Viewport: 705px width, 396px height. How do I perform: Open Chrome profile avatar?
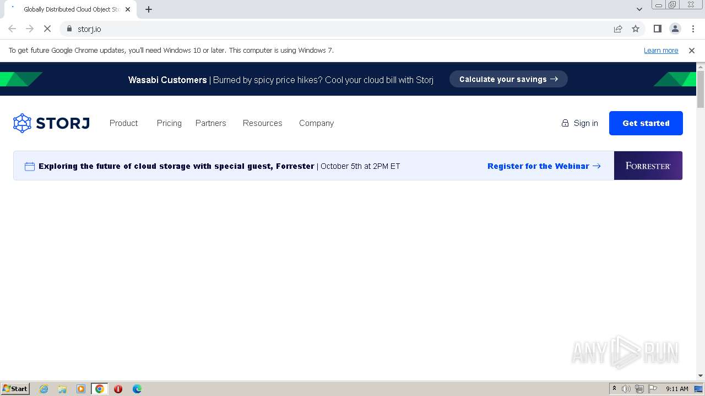point(675,29)
